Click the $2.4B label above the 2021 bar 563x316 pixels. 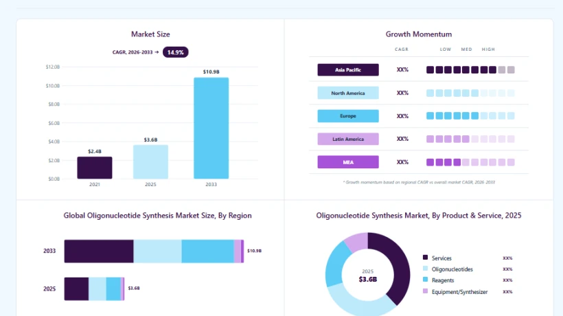[95, 152]
